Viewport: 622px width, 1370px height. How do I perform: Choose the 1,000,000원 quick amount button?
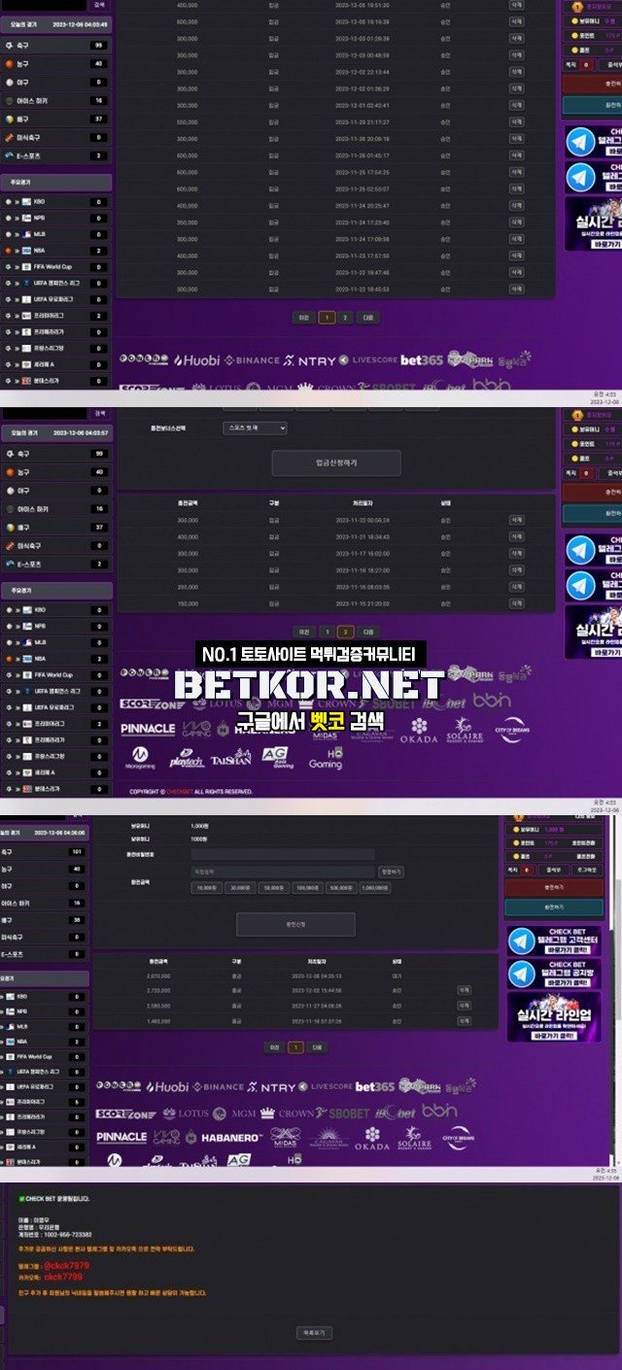(375, 887)
